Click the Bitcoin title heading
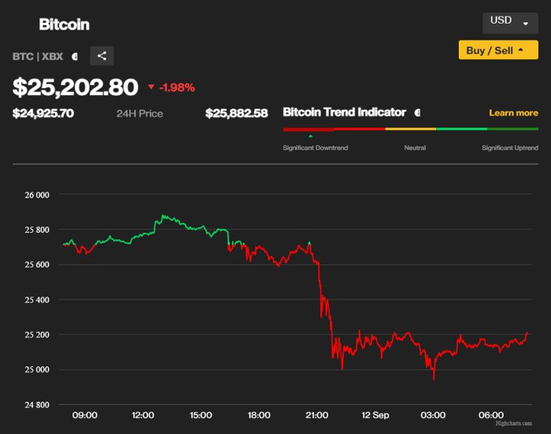The image size is (551, 434). point(65,24)
